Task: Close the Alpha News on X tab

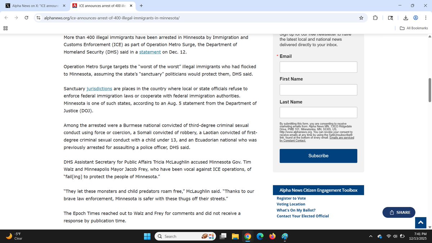Action: (64, 6)
